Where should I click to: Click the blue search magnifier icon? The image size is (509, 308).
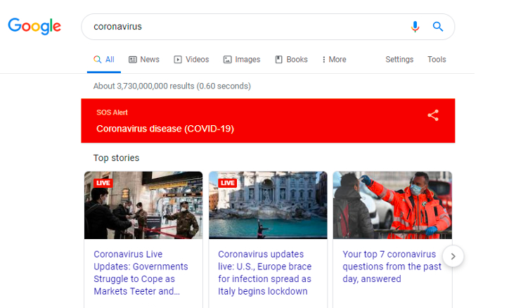(438, 26)
